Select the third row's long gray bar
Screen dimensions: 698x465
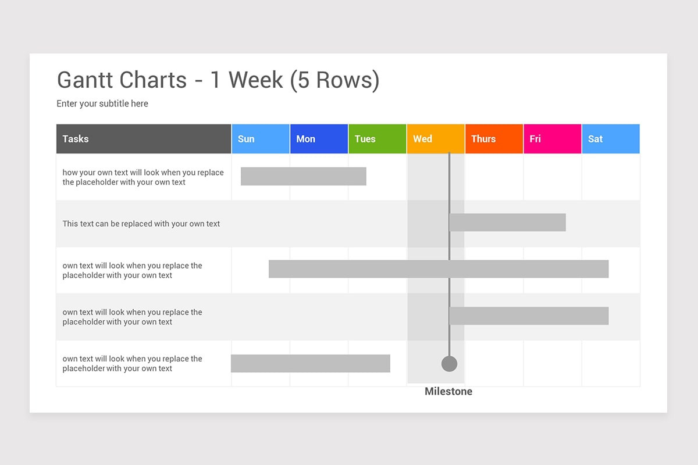coord(439,269)
